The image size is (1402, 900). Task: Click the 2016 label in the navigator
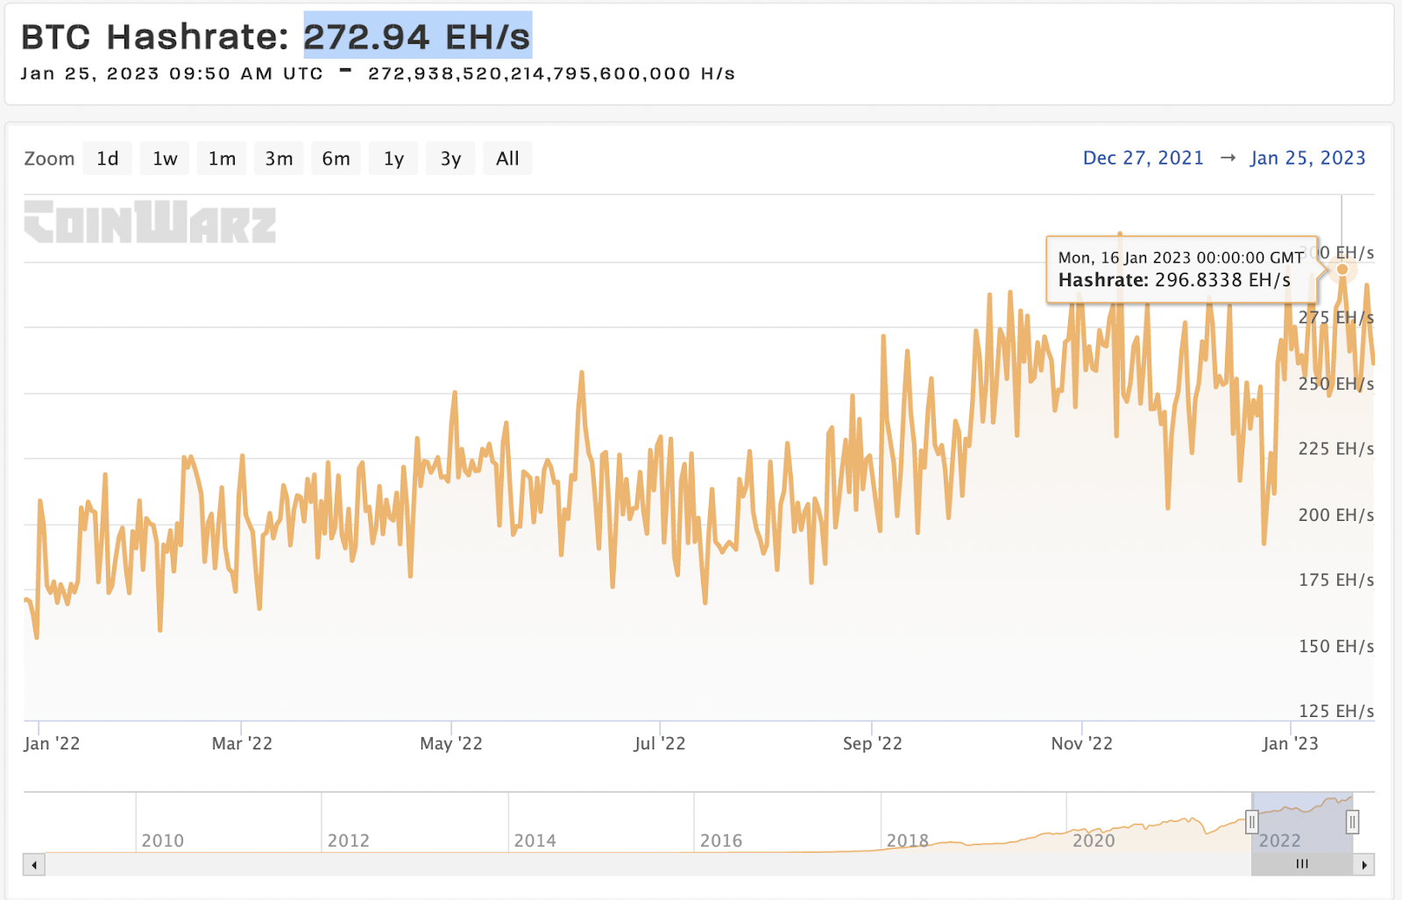click(x=721, y=840)
